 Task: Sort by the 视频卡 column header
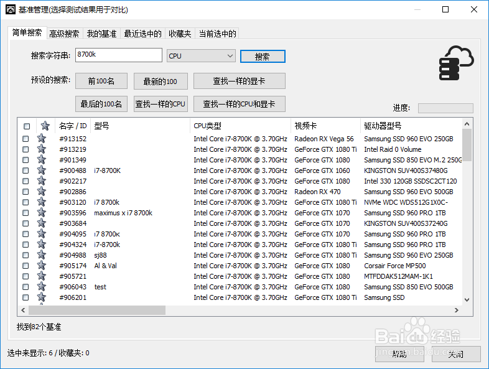(325, 126)
